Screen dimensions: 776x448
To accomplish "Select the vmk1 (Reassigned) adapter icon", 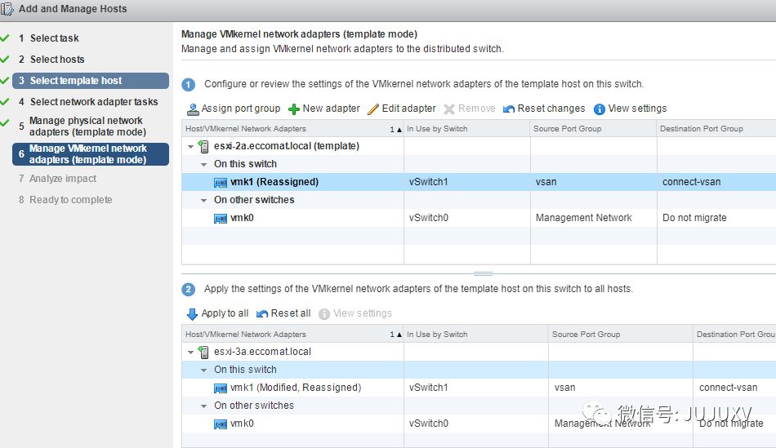I will (x=221, y=183).
